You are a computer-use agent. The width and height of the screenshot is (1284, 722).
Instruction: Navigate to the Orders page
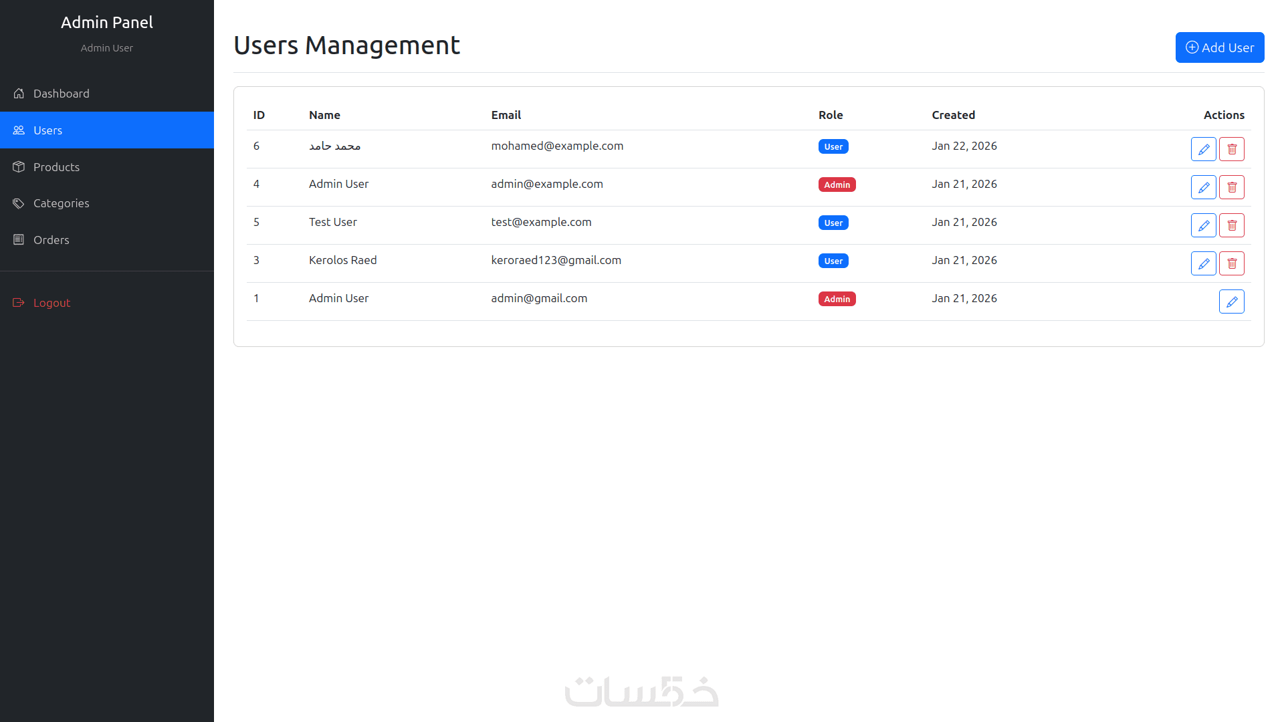pos(51,240)
